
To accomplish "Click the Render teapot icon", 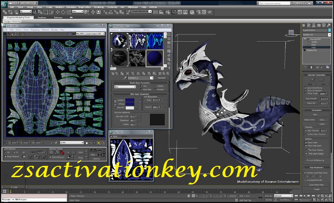I will click(x=210, y=12).
